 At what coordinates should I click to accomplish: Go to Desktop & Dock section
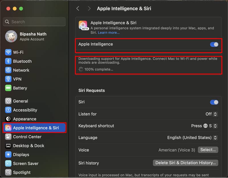28,146
